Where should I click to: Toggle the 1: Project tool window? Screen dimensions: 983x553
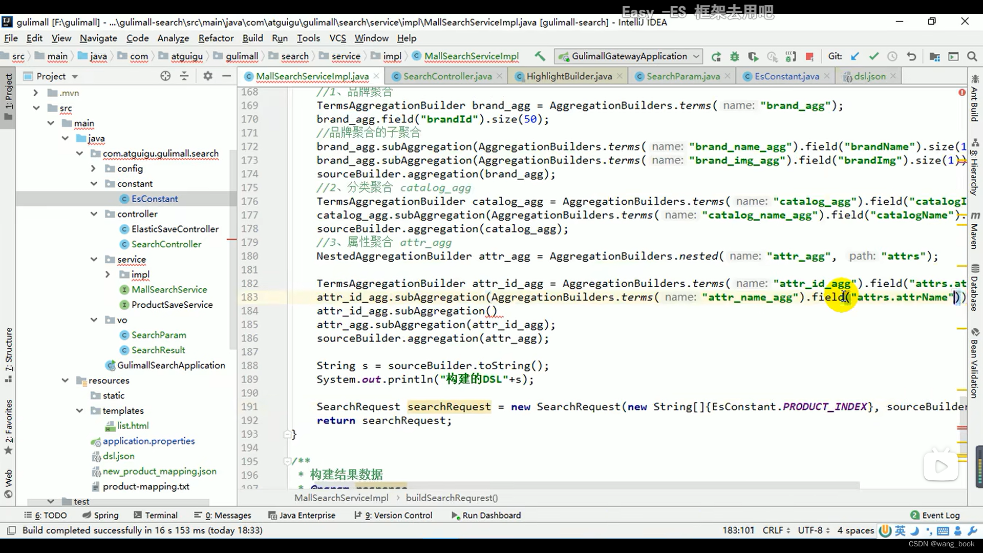tap(9, 97)
